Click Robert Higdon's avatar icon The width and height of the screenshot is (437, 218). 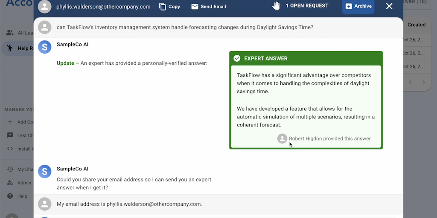tap(282, 138)
